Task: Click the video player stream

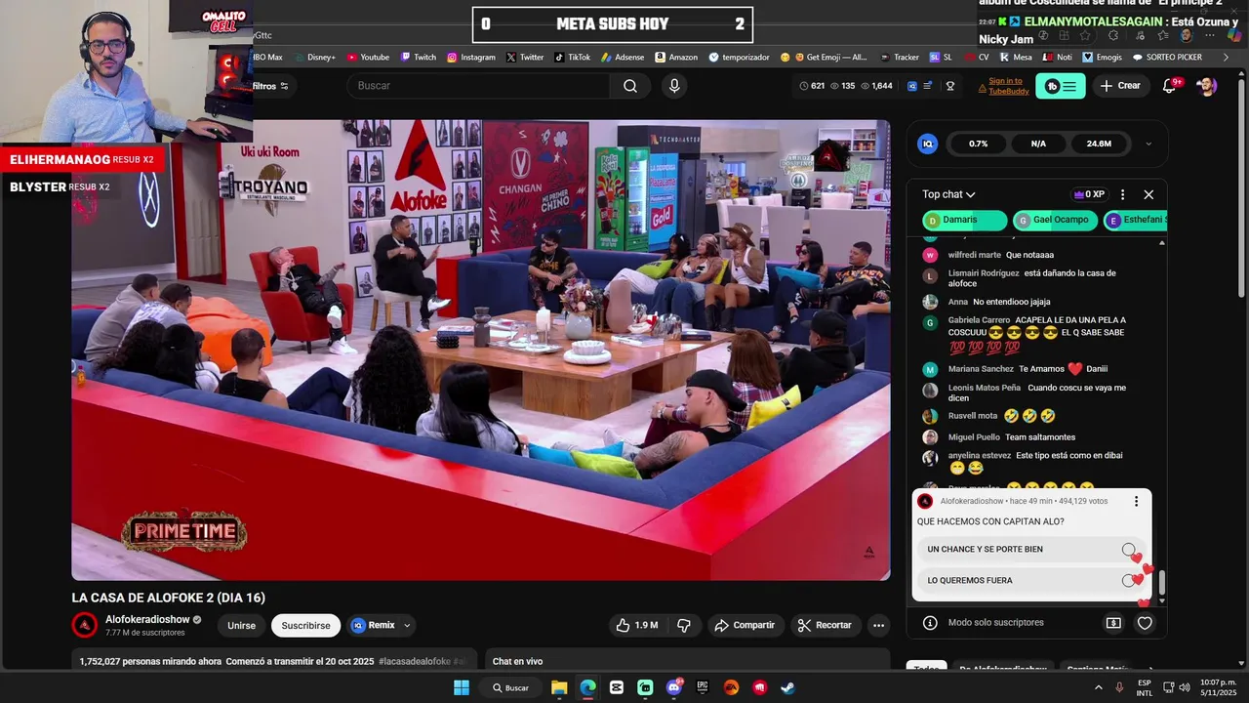Action: pyautogui.click(x=481, y=350)
